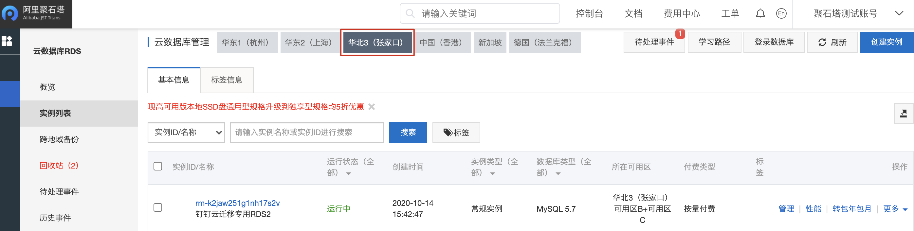The image size is (914, 231).
Task: Switch to 华东1（杭州） region
Action: tap(247, 42)
